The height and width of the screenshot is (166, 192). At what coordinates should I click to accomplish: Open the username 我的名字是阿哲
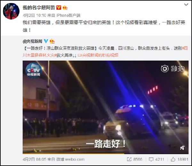coord(39,8)
